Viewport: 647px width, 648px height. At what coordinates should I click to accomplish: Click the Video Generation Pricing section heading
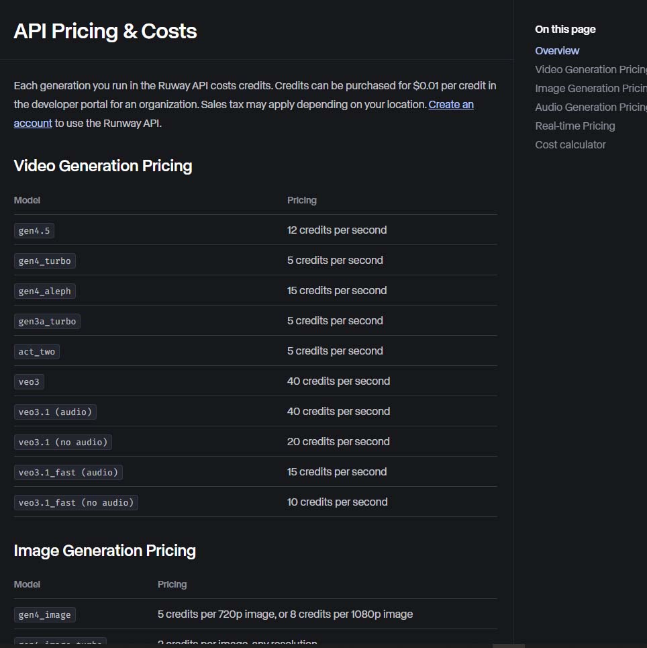click(x=103, y=166)
